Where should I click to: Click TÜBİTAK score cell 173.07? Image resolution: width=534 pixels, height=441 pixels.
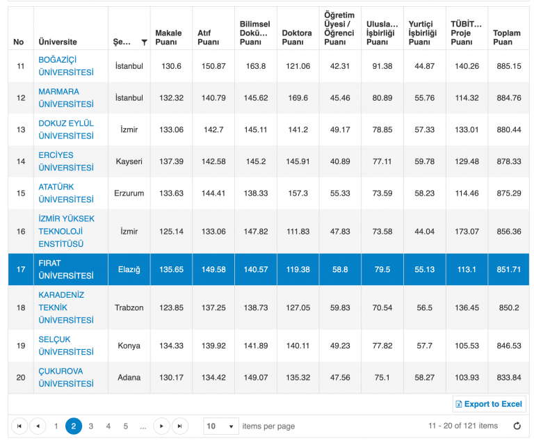(x=467, y=232)
